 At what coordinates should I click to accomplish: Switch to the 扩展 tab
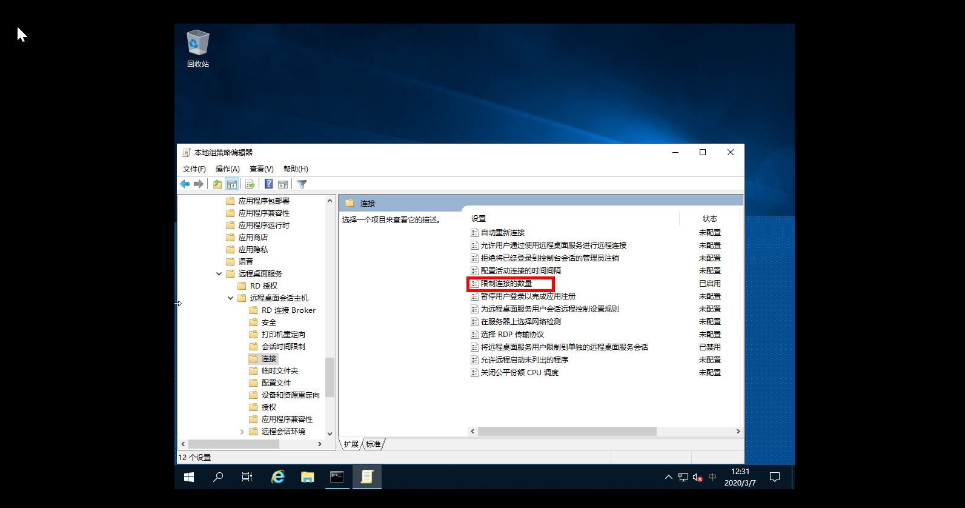pos(351,444)
